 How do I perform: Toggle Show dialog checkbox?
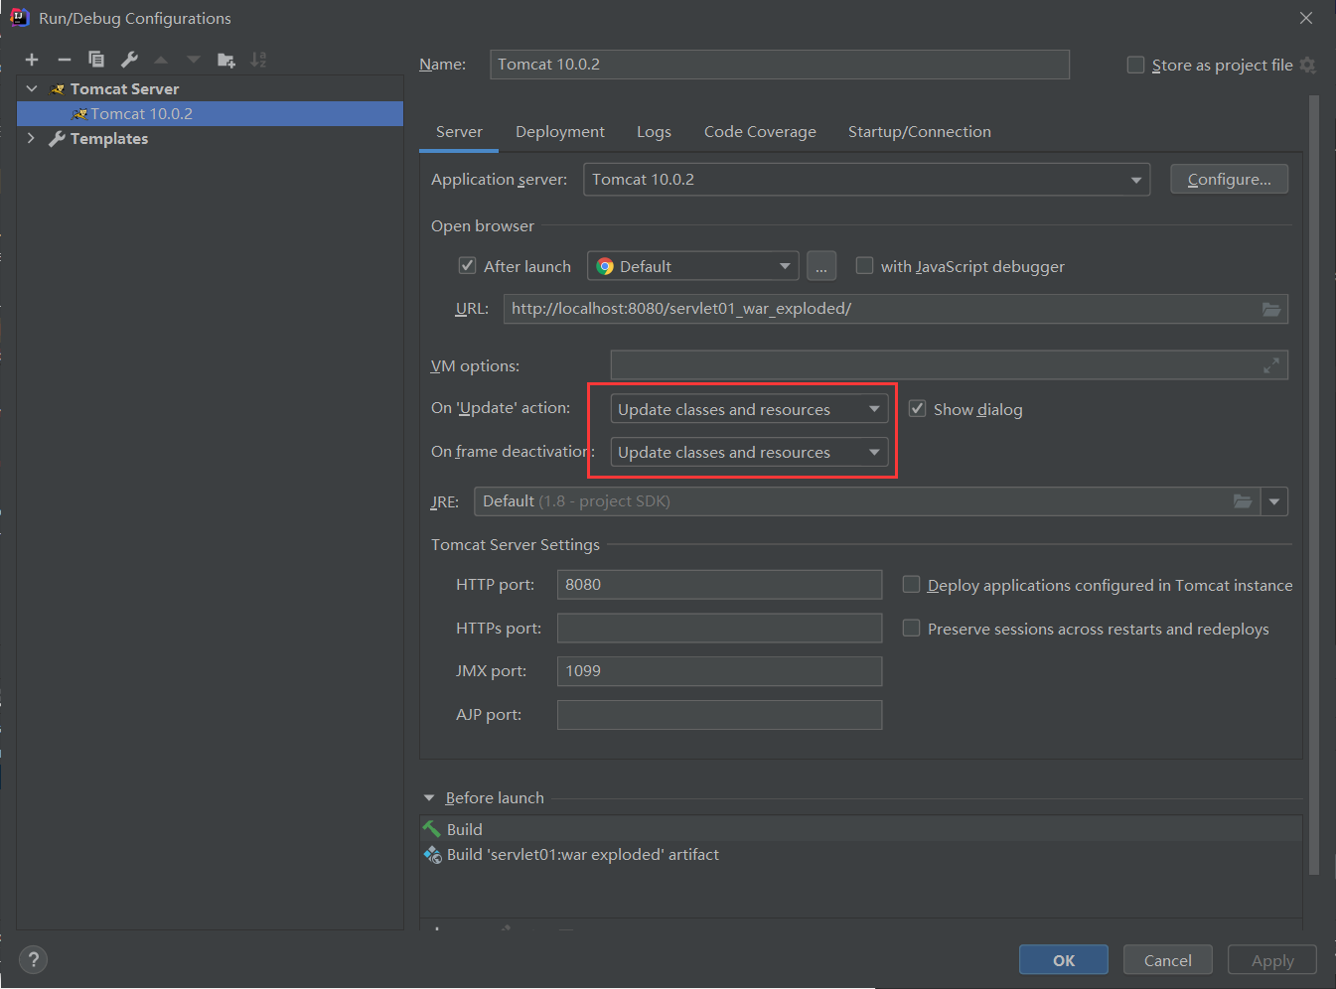coord(918,408)
